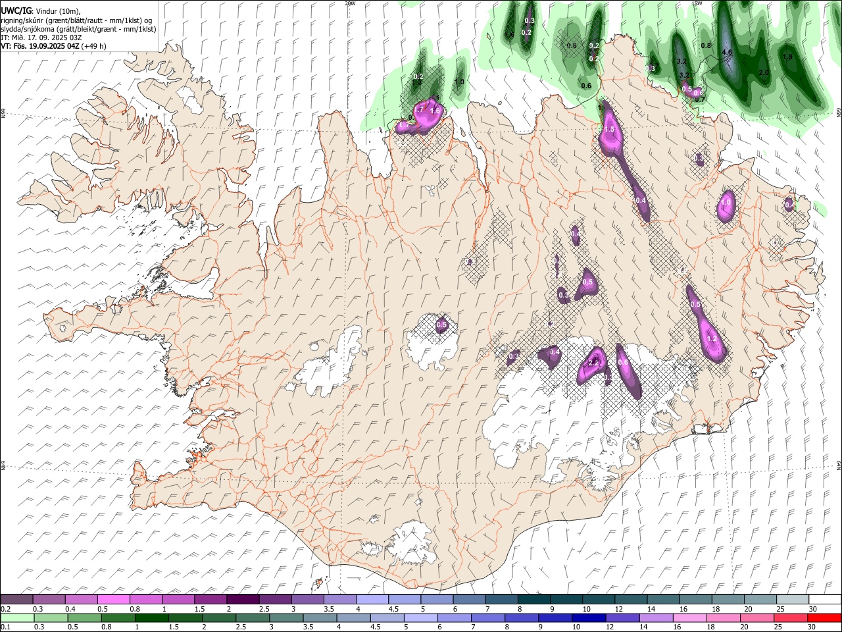Select the darkest purple snow swatch above label 2
The image size is (842, 632).
[242, 599]
